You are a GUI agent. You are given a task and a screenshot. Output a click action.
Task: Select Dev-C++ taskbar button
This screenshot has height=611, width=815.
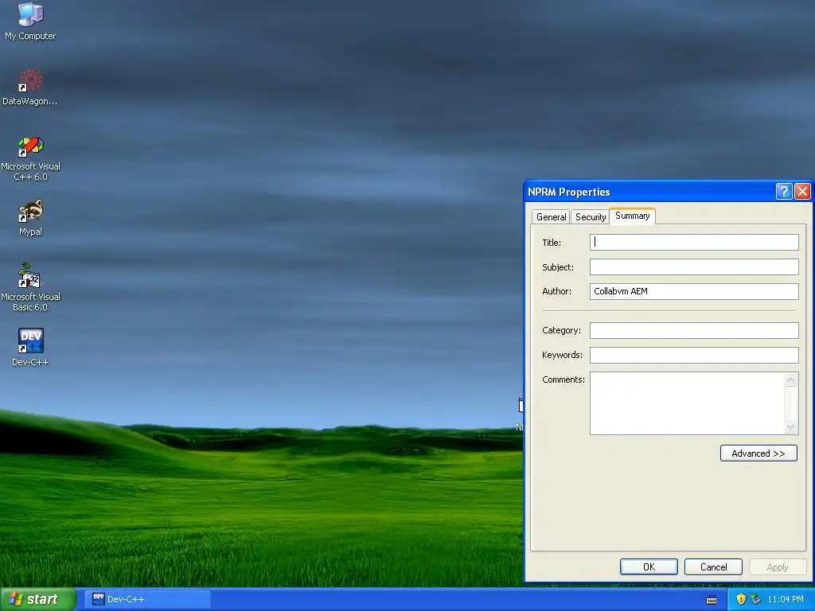click(147, 599)
